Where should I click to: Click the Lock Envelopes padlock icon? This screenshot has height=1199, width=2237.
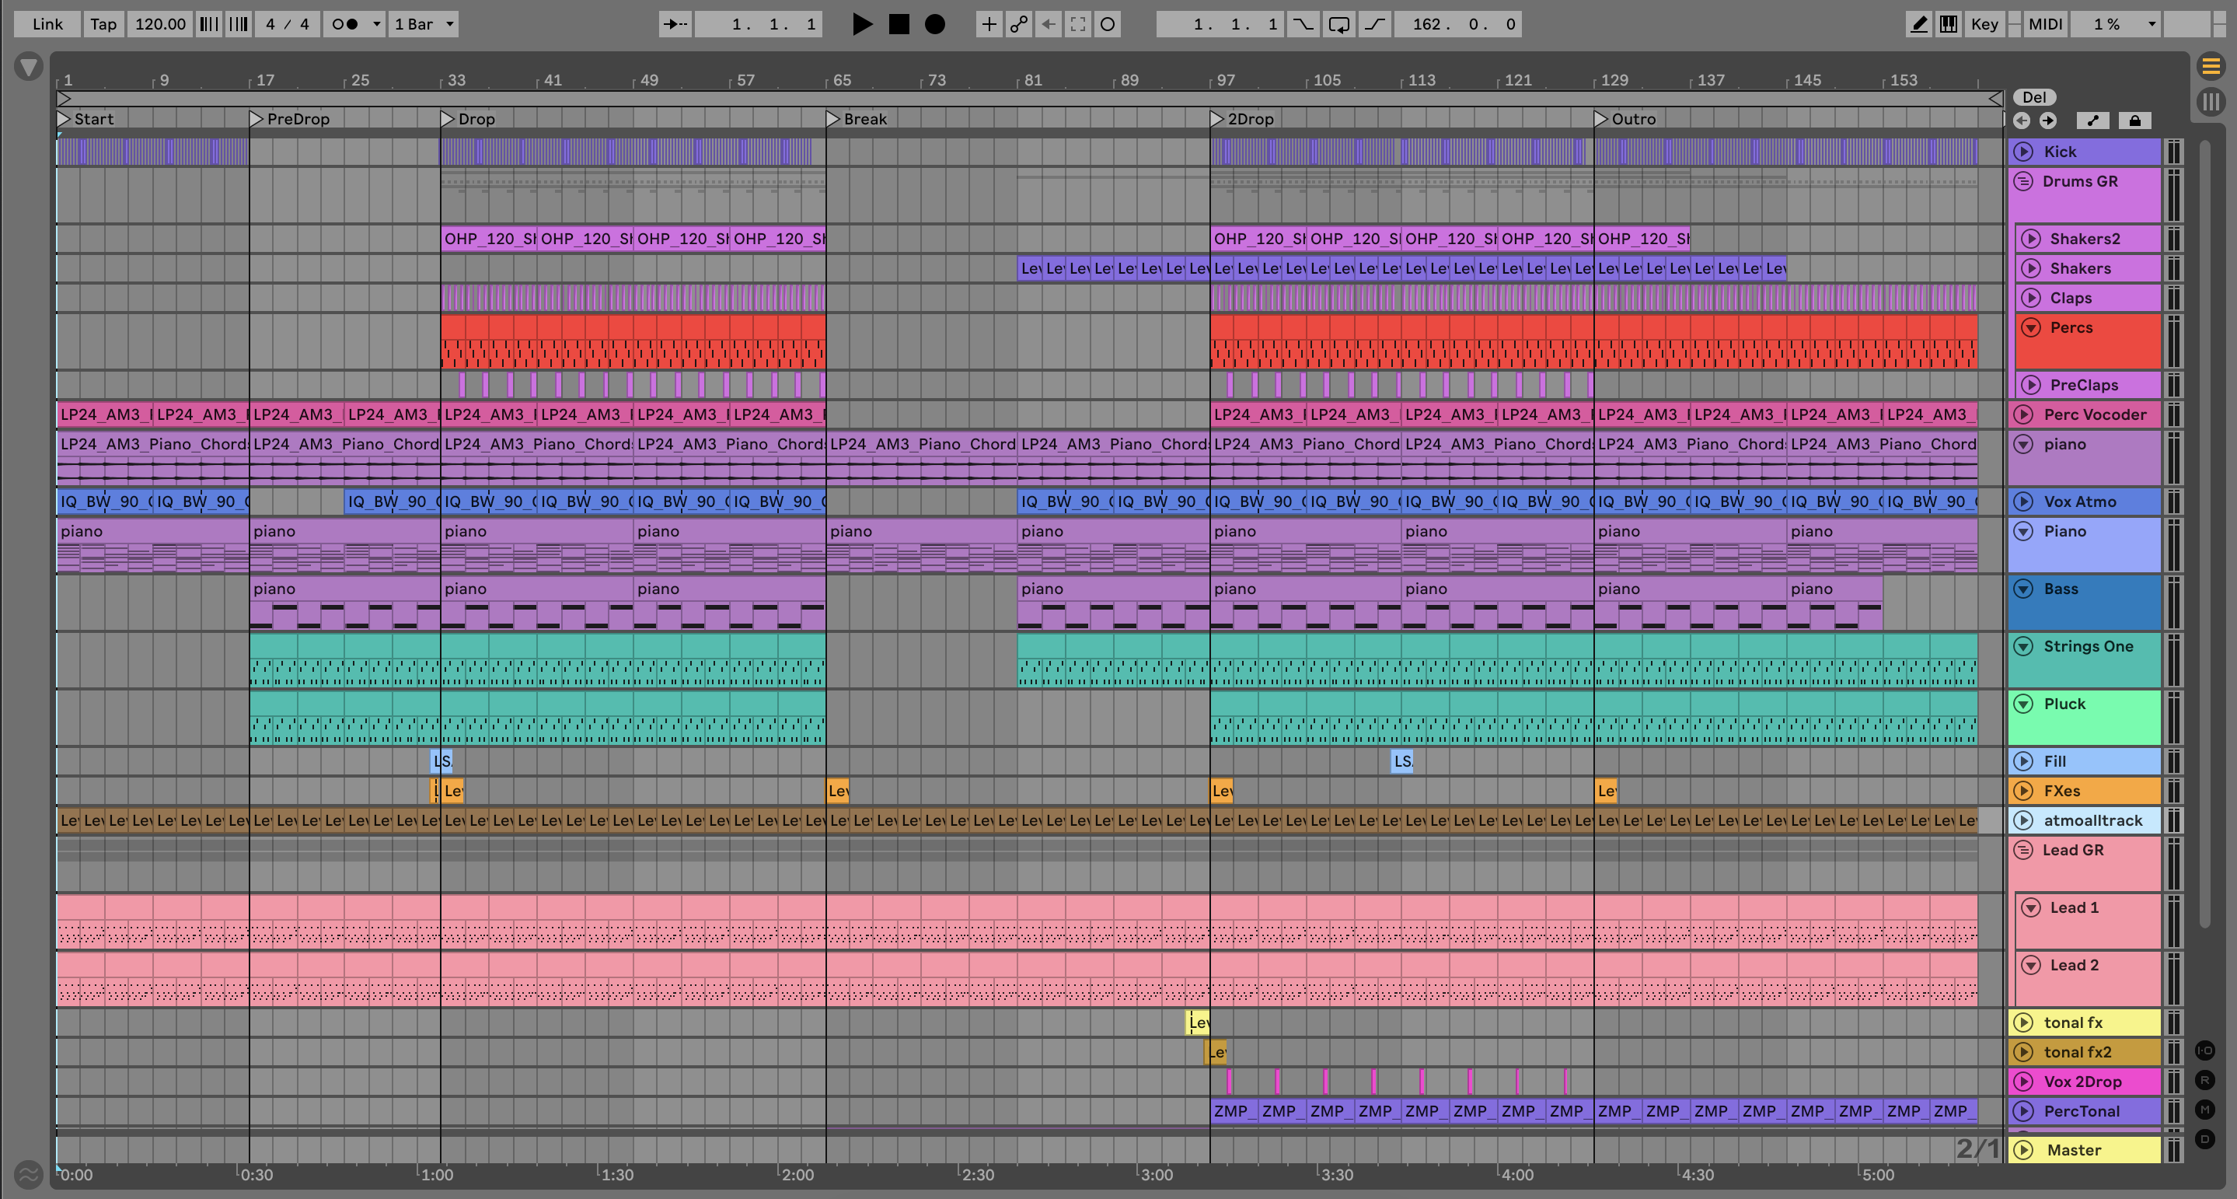(2134, 121)
